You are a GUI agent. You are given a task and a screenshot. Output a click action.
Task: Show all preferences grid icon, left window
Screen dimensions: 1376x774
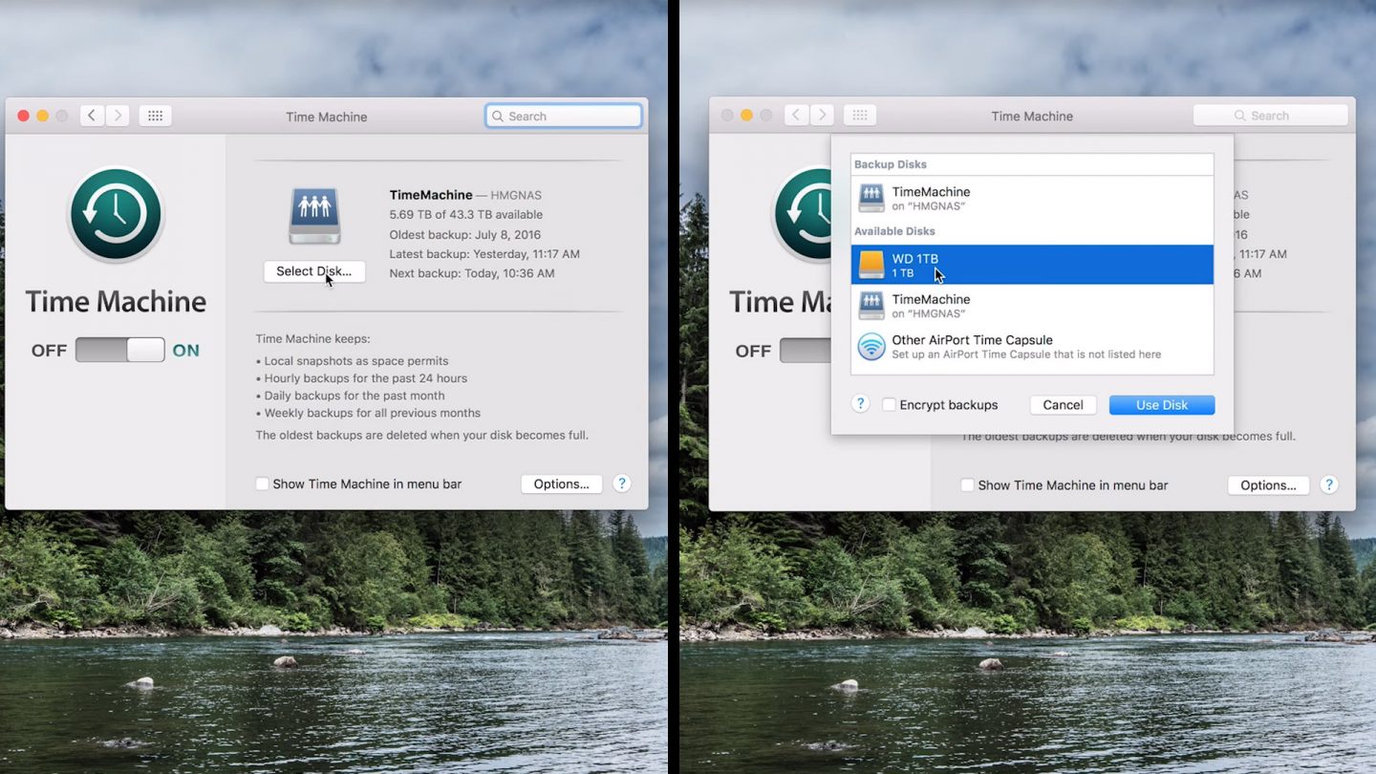155,116
